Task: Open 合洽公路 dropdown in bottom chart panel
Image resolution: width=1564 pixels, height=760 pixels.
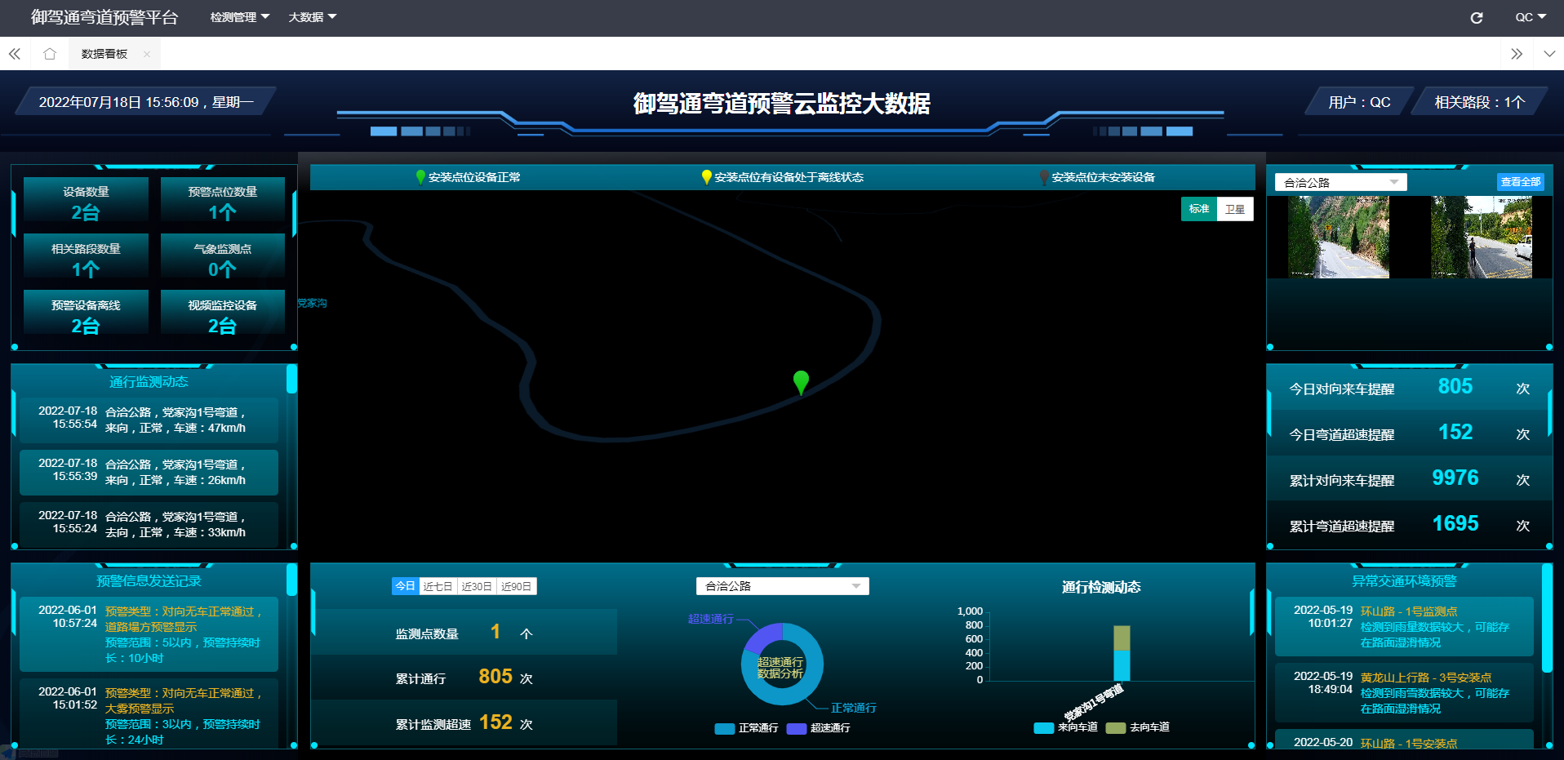Action: [782, 586]
